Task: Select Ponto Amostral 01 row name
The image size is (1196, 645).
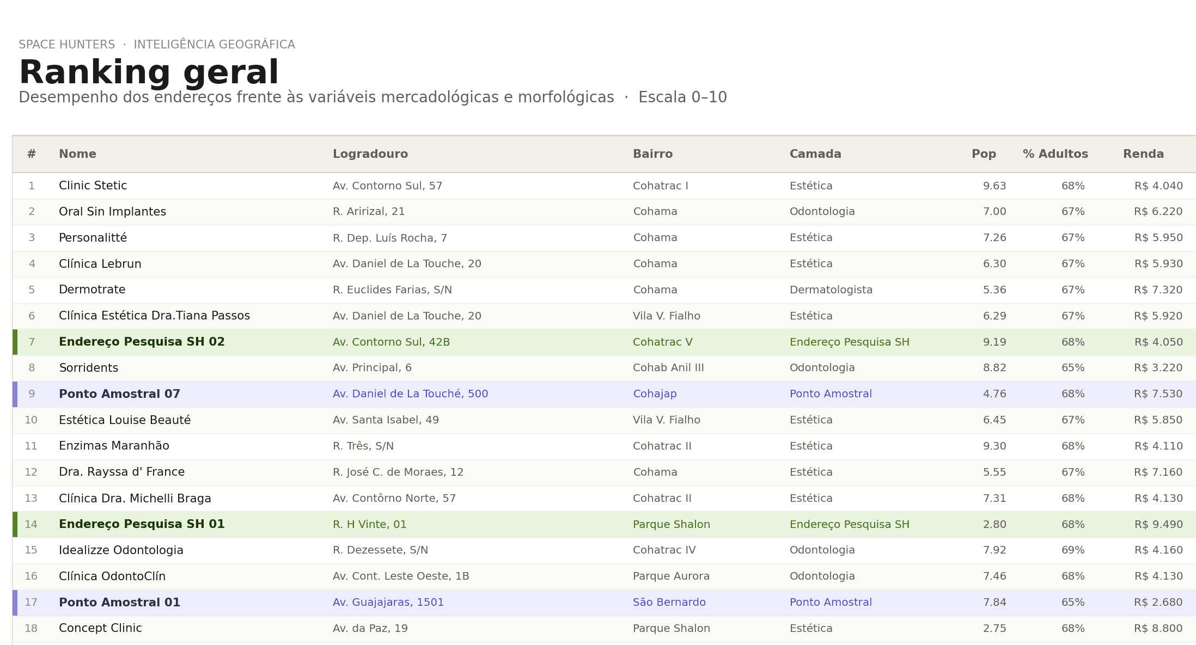Action: tap(119, 603)
